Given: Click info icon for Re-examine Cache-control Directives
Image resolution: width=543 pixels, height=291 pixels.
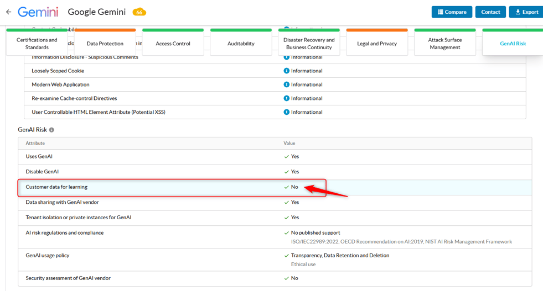Looking at the screenshot, I should point(286,98).
